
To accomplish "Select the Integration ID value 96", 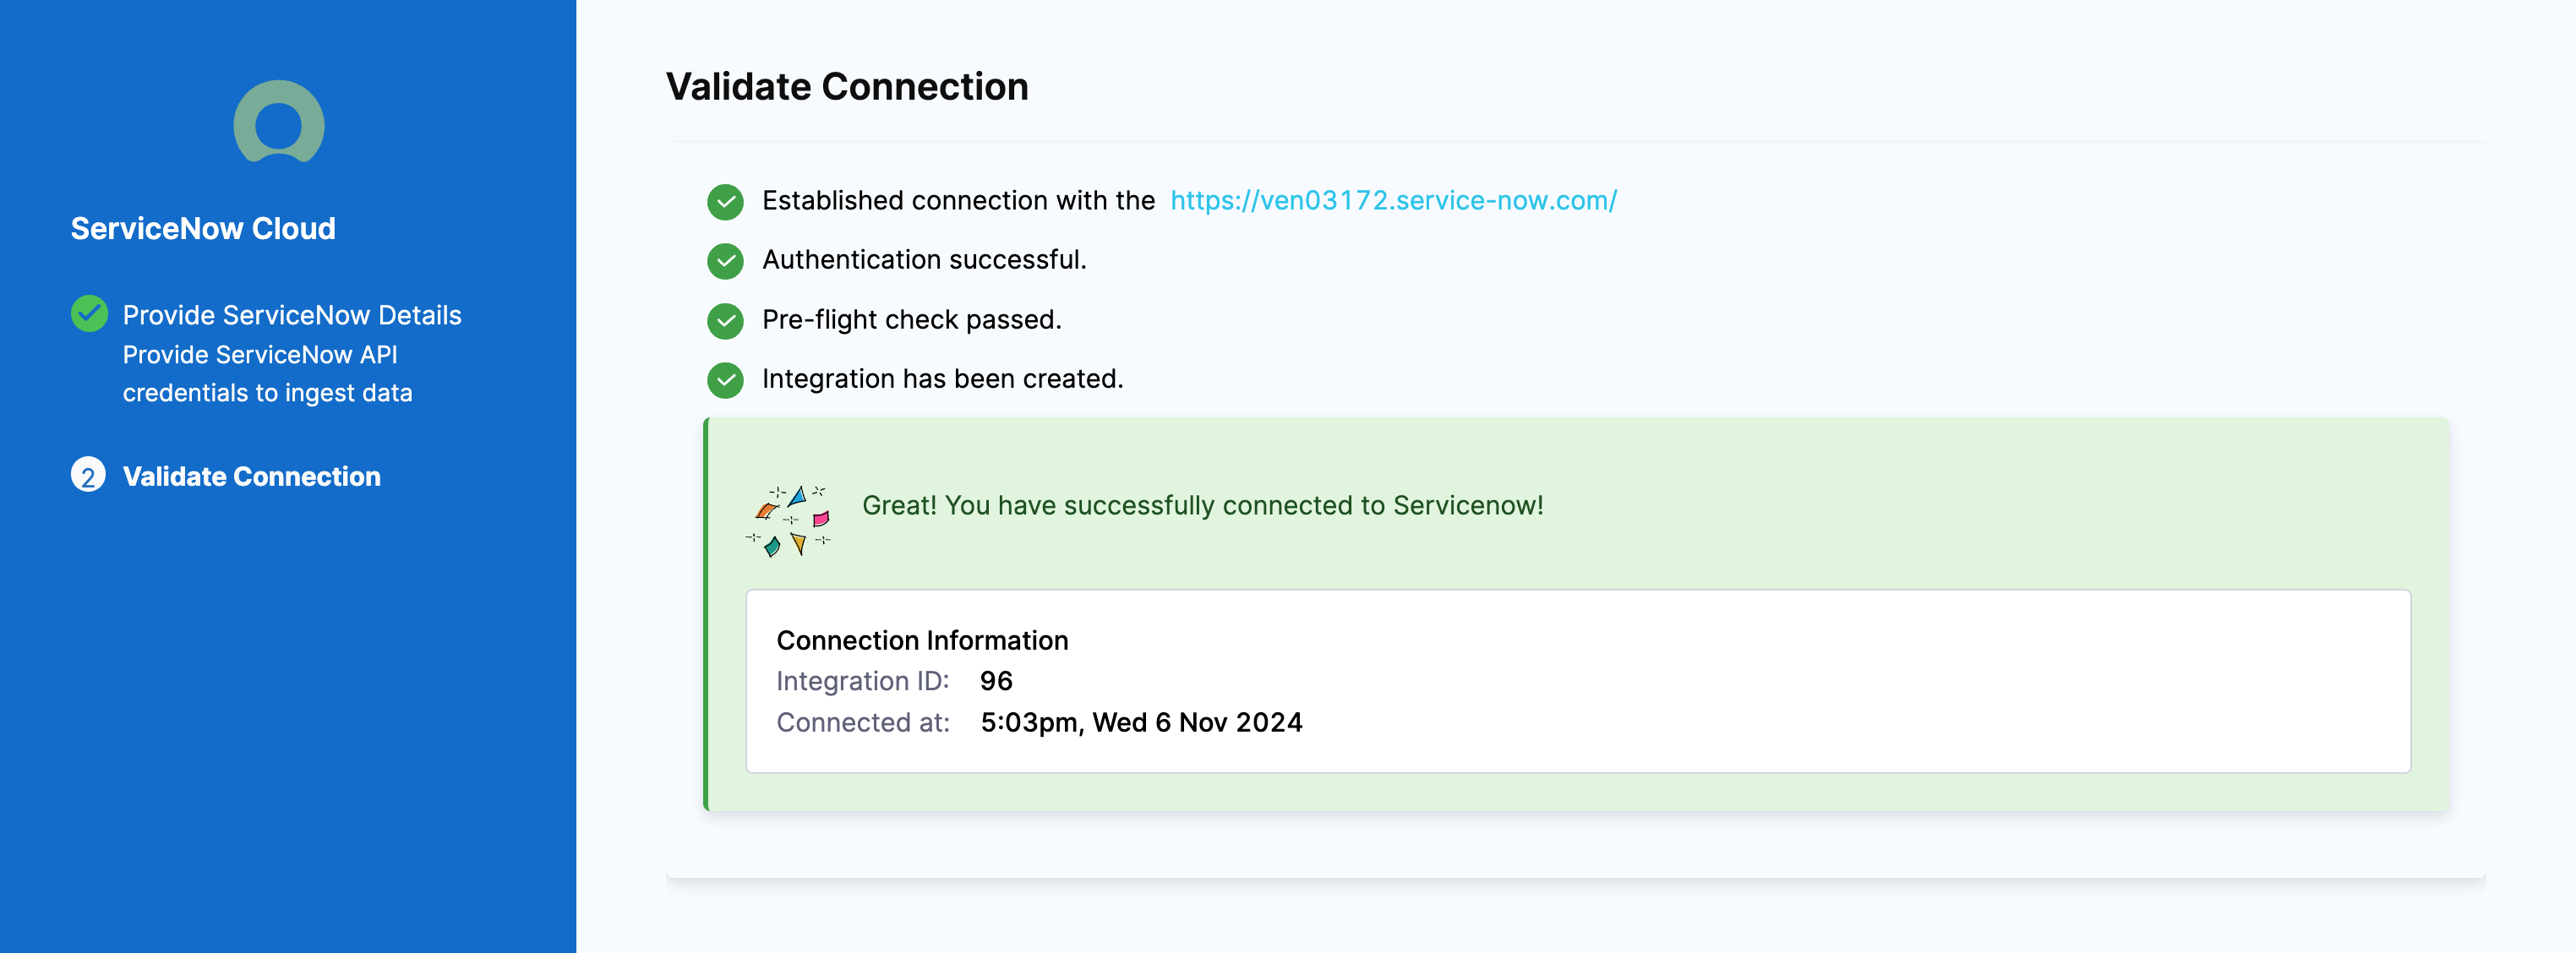I will tap(998, 682).
